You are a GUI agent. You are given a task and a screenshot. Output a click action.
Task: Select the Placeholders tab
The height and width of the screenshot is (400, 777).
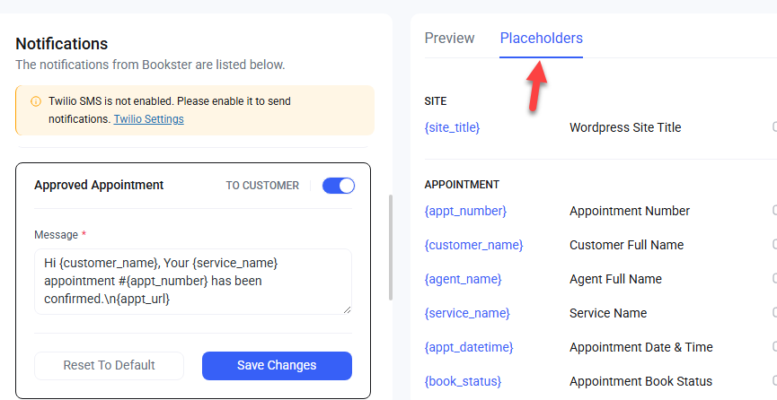[x=541, y=39]
